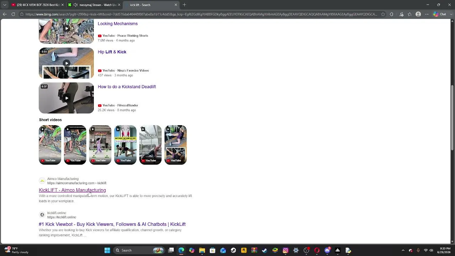Open the Locking Mechanisms video link
The width and height of the screenshot is (455, 256).
pos(118,24)
